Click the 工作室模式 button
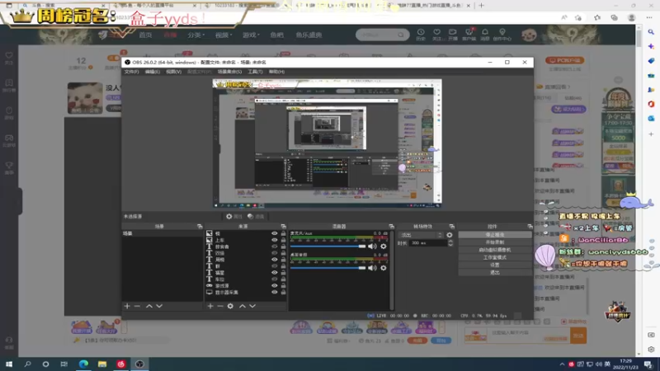 point(494,257)
